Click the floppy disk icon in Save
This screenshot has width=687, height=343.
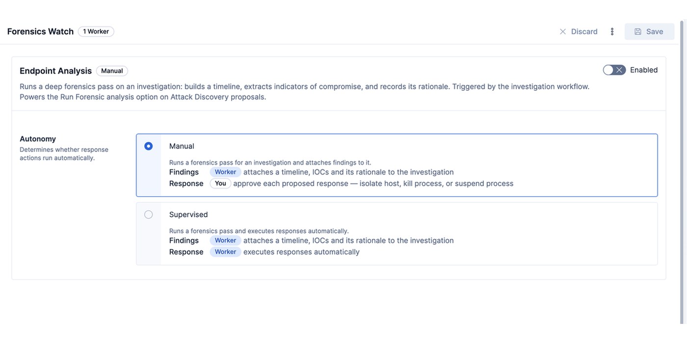[x=638, y=31]
